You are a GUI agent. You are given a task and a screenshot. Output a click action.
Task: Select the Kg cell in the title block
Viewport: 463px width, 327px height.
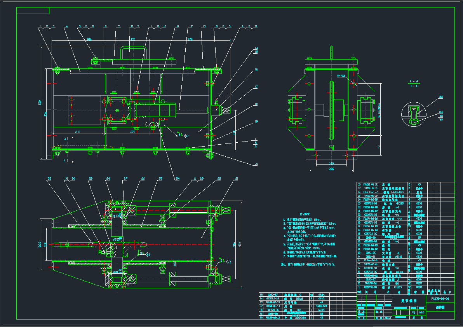(x=413, y=312)
